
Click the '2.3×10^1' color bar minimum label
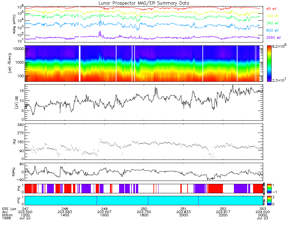pos(279,80)
